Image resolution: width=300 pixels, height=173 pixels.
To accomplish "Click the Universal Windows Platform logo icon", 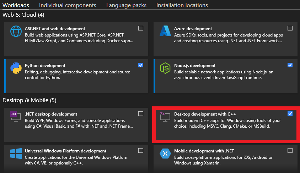I will [x=16, y=154].
